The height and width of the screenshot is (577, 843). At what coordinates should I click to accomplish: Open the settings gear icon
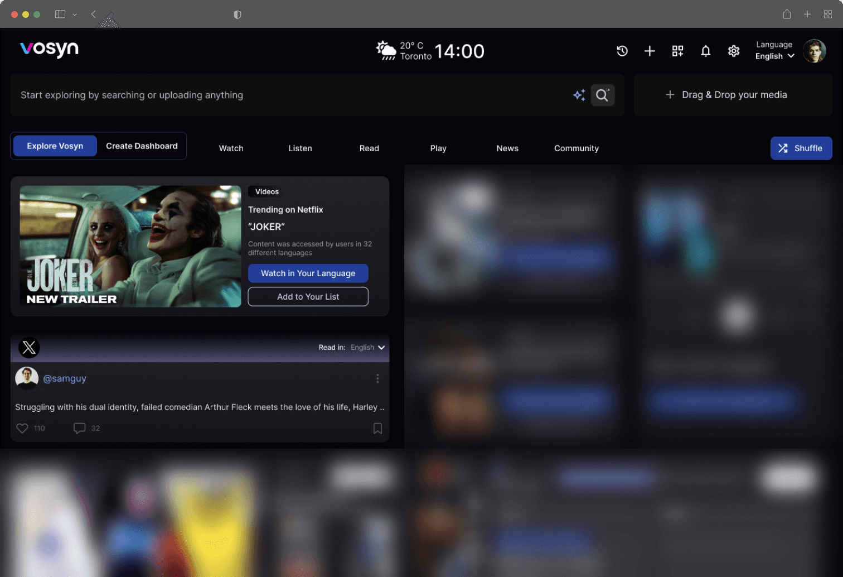[x=734, y=51]
